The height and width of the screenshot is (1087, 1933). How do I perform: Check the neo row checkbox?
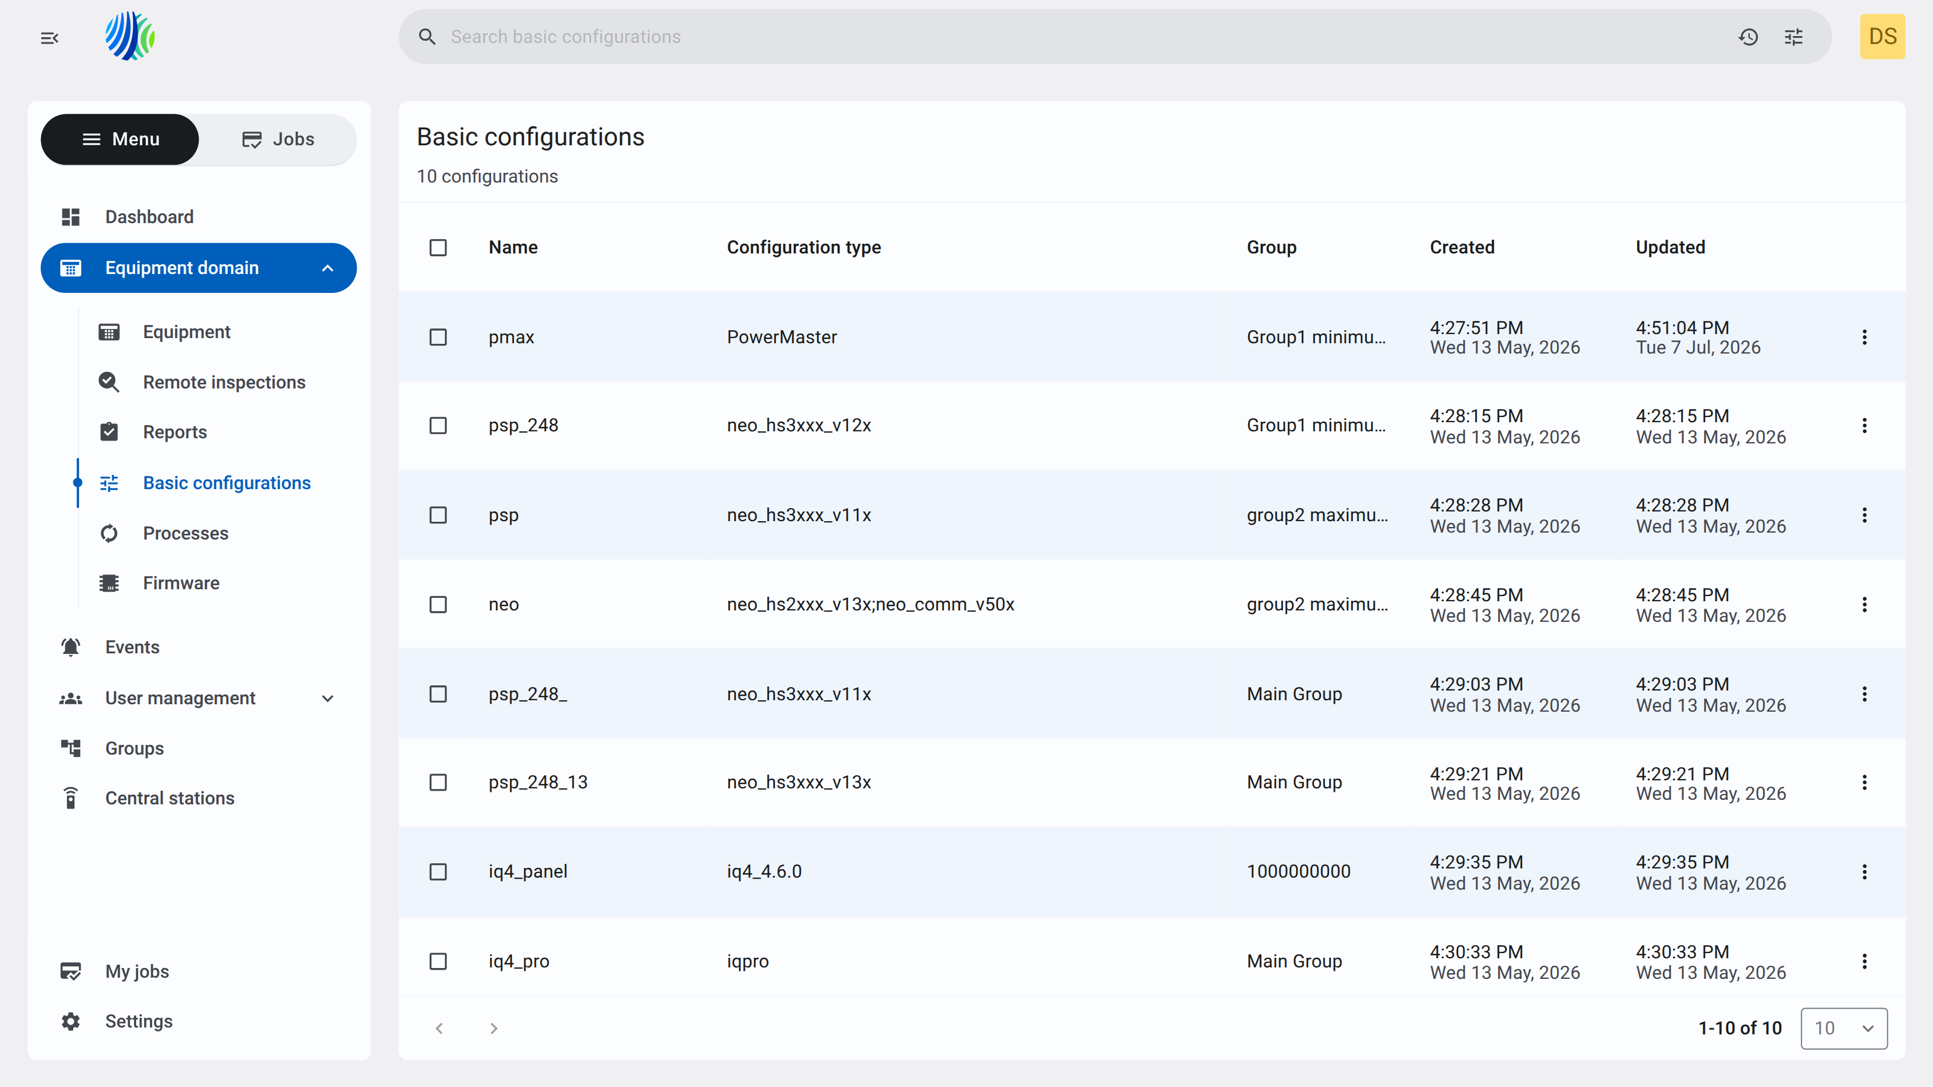(x=438, y=605)
